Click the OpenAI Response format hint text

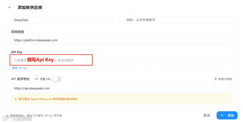(48, 99)
